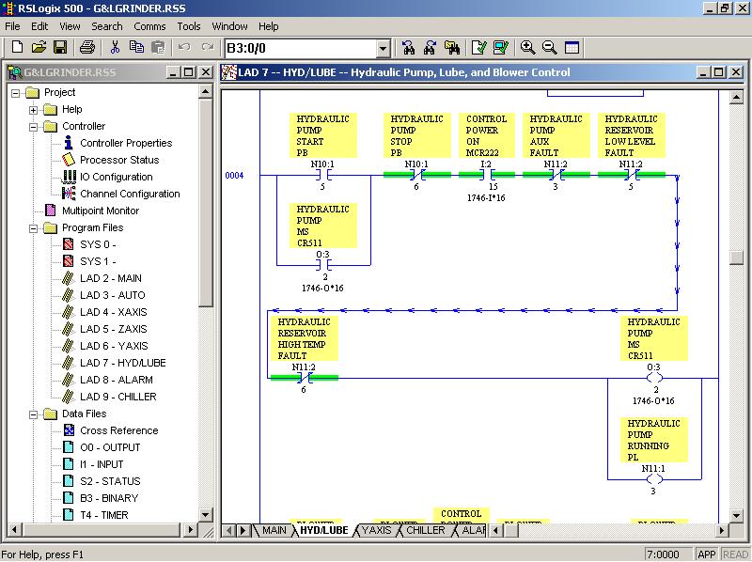Collapse the Controller folder node
The height and width of the screenshot is (562, 752).
pos(33,127)
